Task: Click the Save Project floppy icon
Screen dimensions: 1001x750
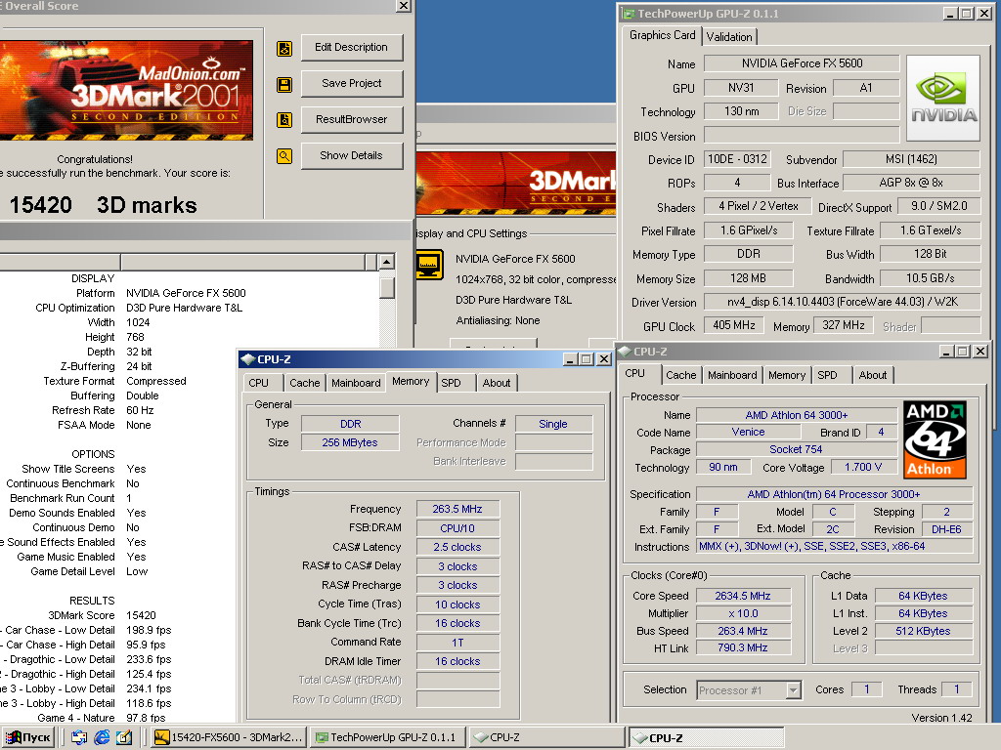Action: [x=284, y=84]
